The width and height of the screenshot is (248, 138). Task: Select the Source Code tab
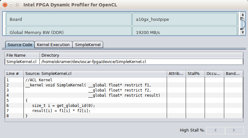coord(20,45)
